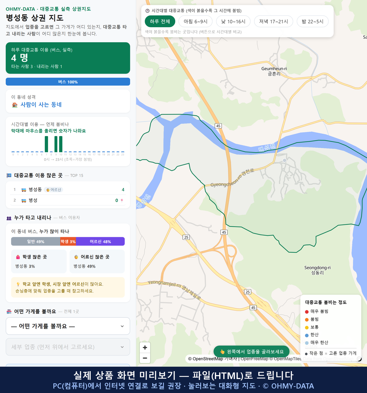Click the 성동리 map label
367x393 pixels.
coord(317,273)
